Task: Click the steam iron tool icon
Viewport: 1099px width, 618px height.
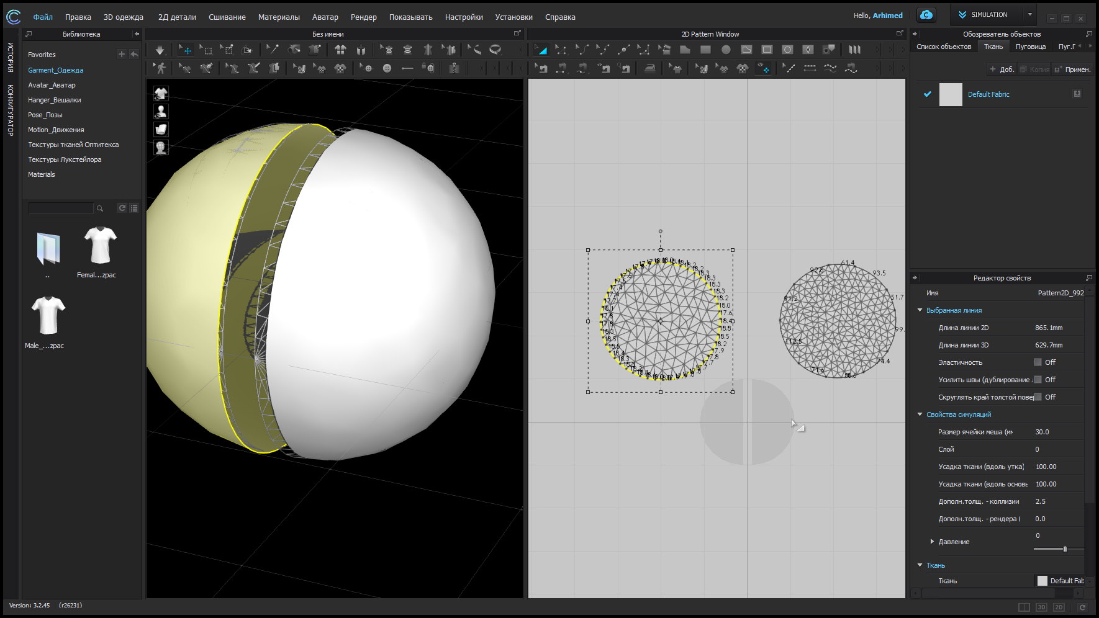Action: click(649, 68)
